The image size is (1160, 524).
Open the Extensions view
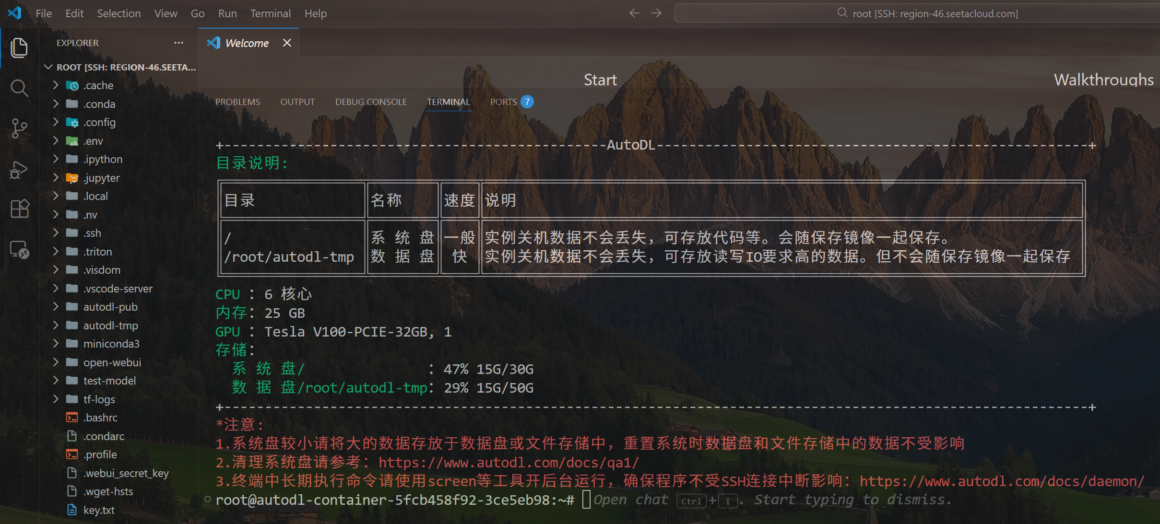click(19, 209)
